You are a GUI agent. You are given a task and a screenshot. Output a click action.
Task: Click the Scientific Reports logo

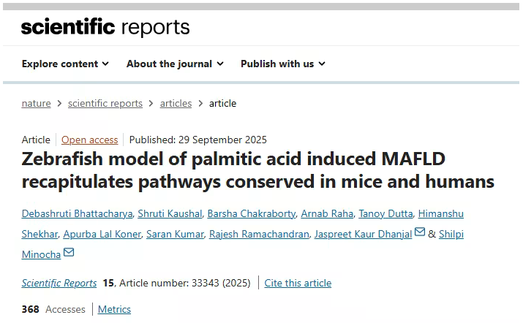coord(105,27)
